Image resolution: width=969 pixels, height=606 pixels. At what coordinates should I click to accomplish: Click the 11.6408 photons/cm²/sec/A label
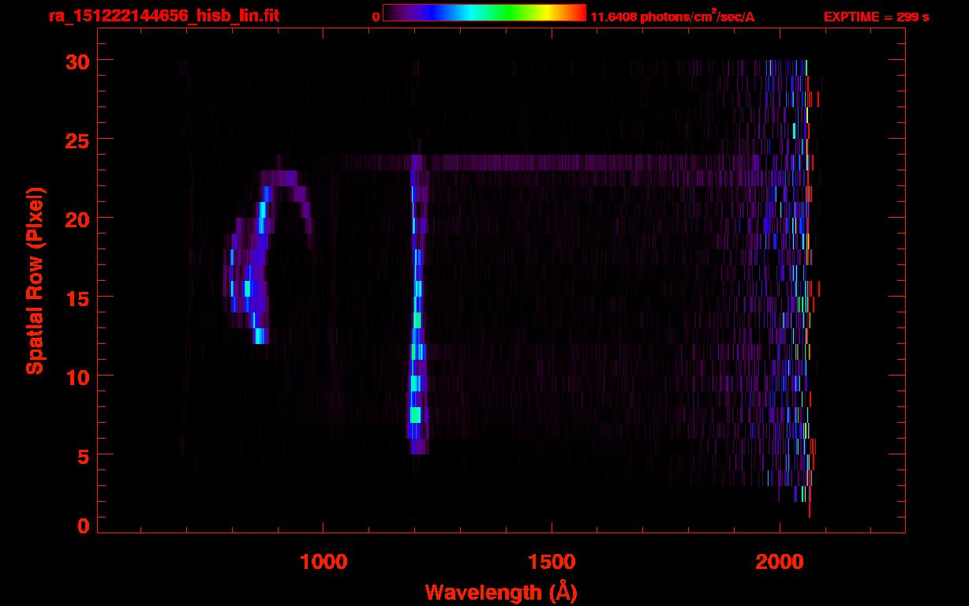pos(672,16)
